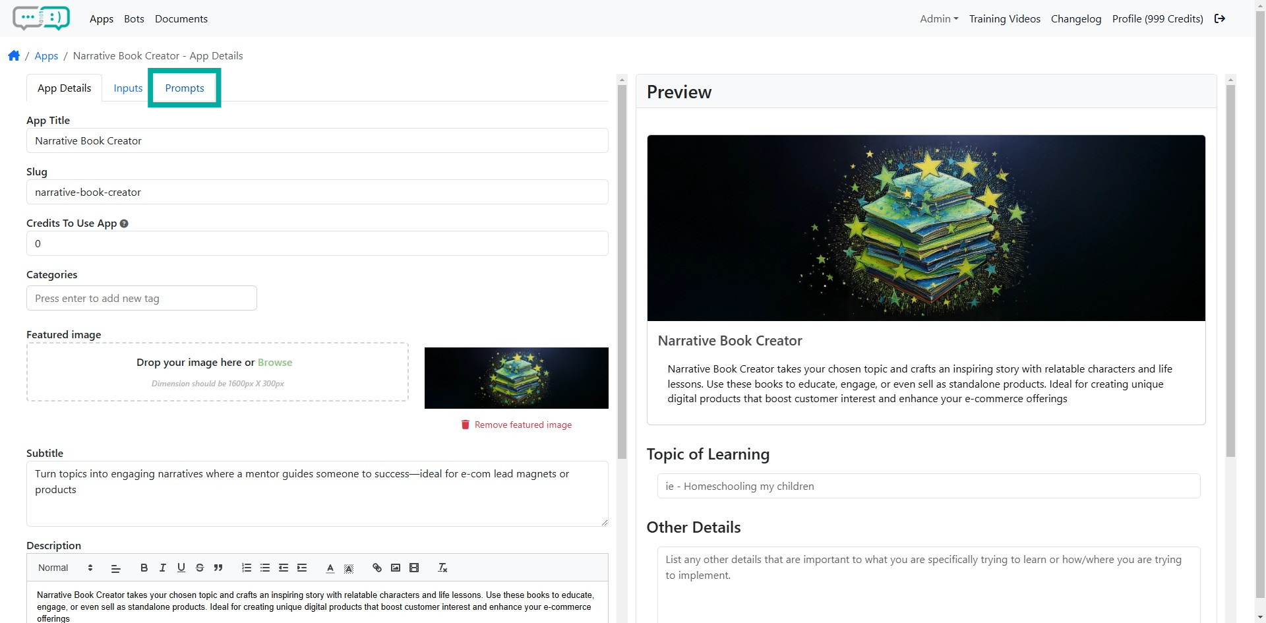
Task: Click the Categories tag input field
Action: (142, 298)
